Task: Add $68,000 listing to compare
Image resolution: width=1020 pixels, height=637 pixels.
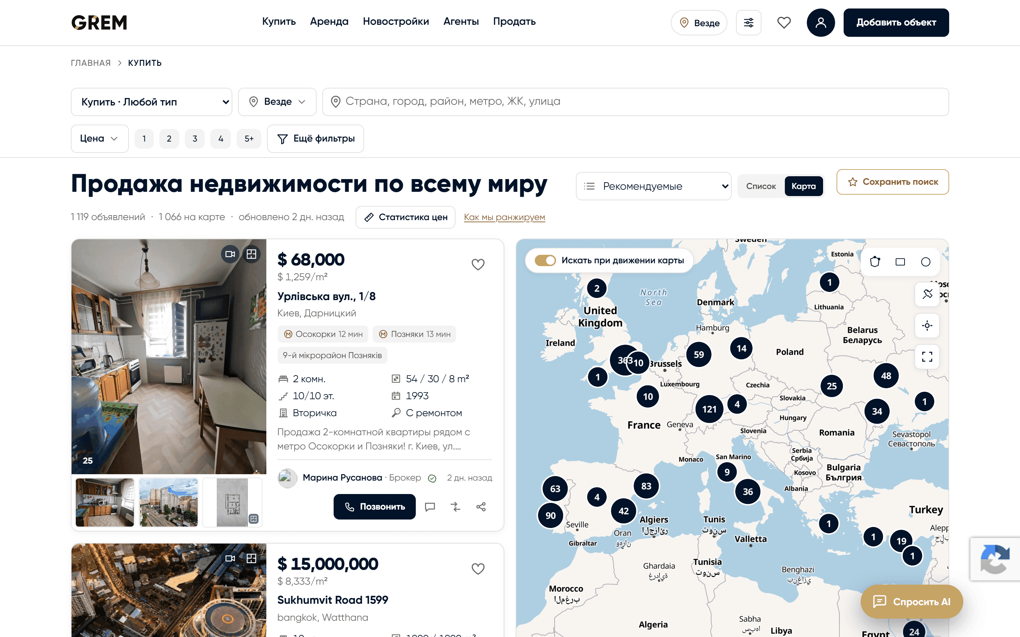Action: click(455, 507)
